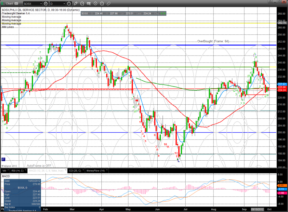This screenshot has width=288, height=212.
Task: Close the Vol study tab
Action: [8, 170]
